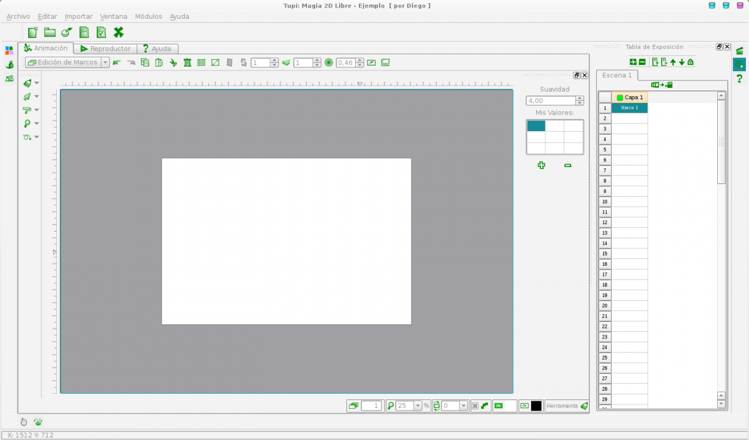Open the zoom percentage dropdown at the bottom

[x=418, y=406]
